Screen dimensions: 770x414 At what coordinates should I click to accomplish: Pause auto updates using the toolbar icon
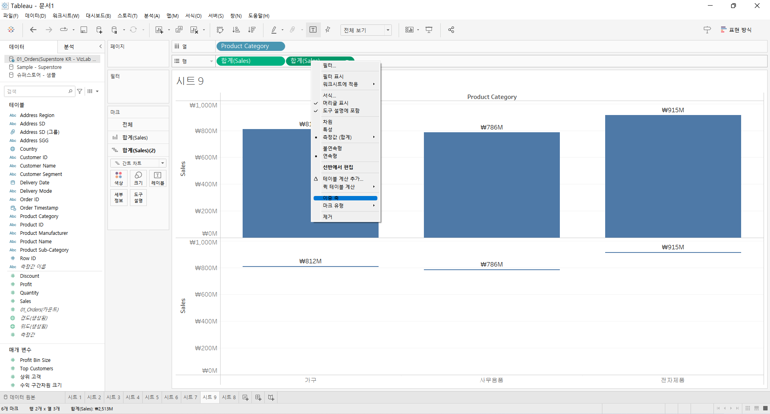click(x=115, y=30)
